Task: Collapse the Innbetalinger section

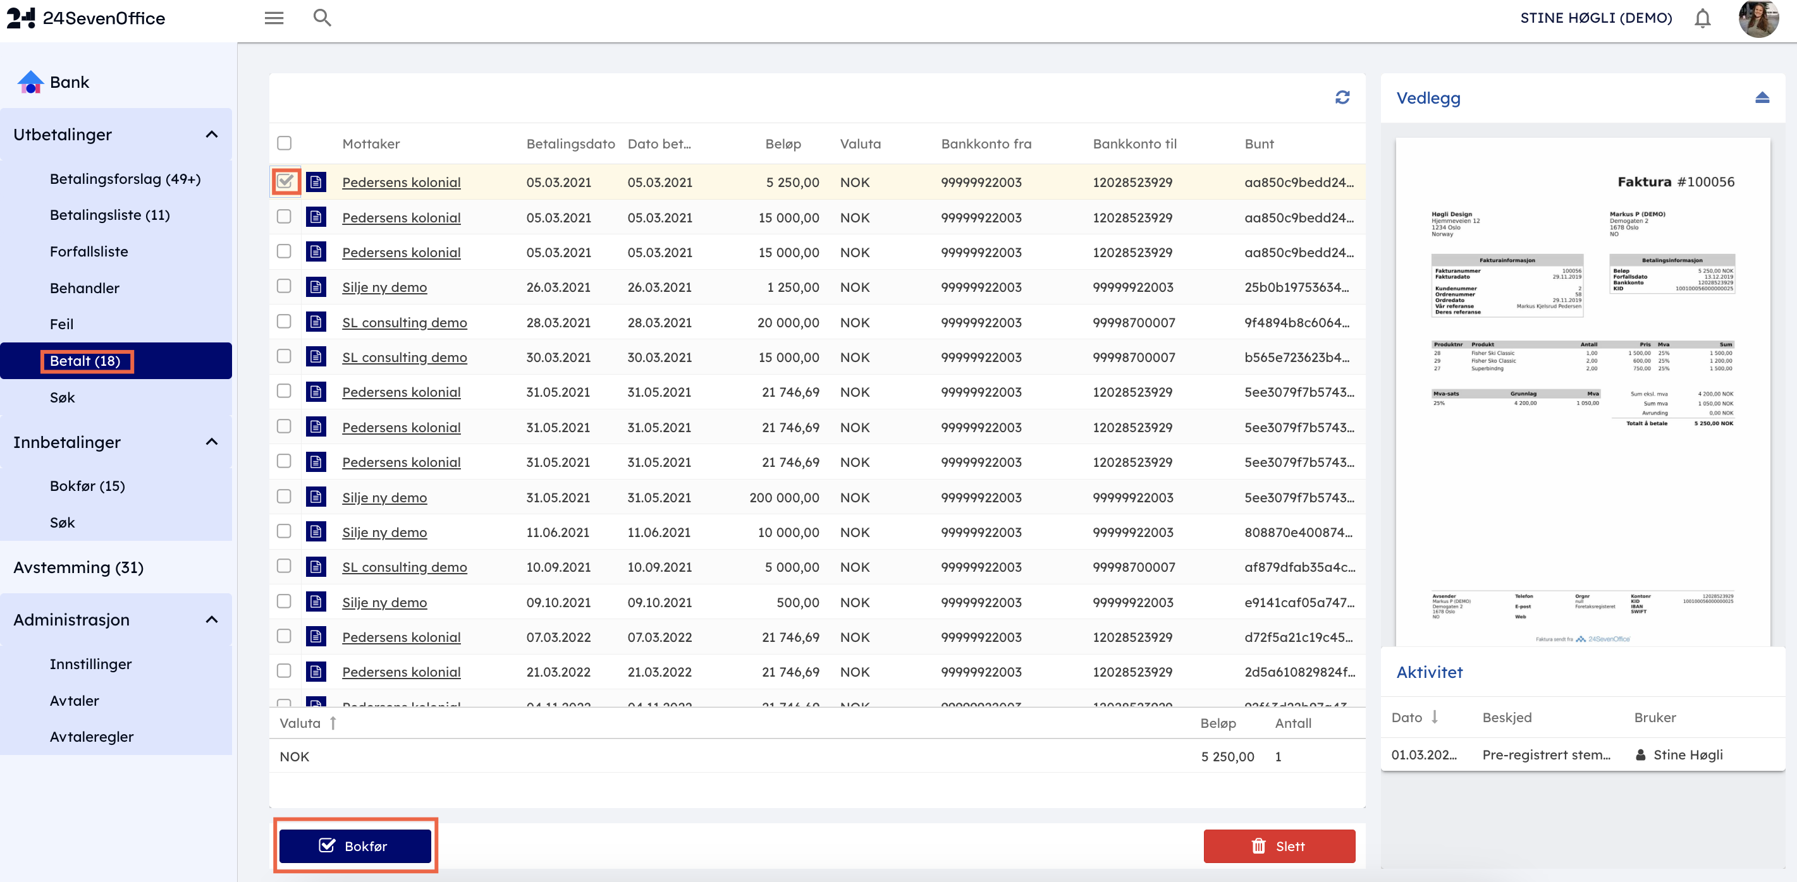Action: pyautogui.click(x=211, y=442)
